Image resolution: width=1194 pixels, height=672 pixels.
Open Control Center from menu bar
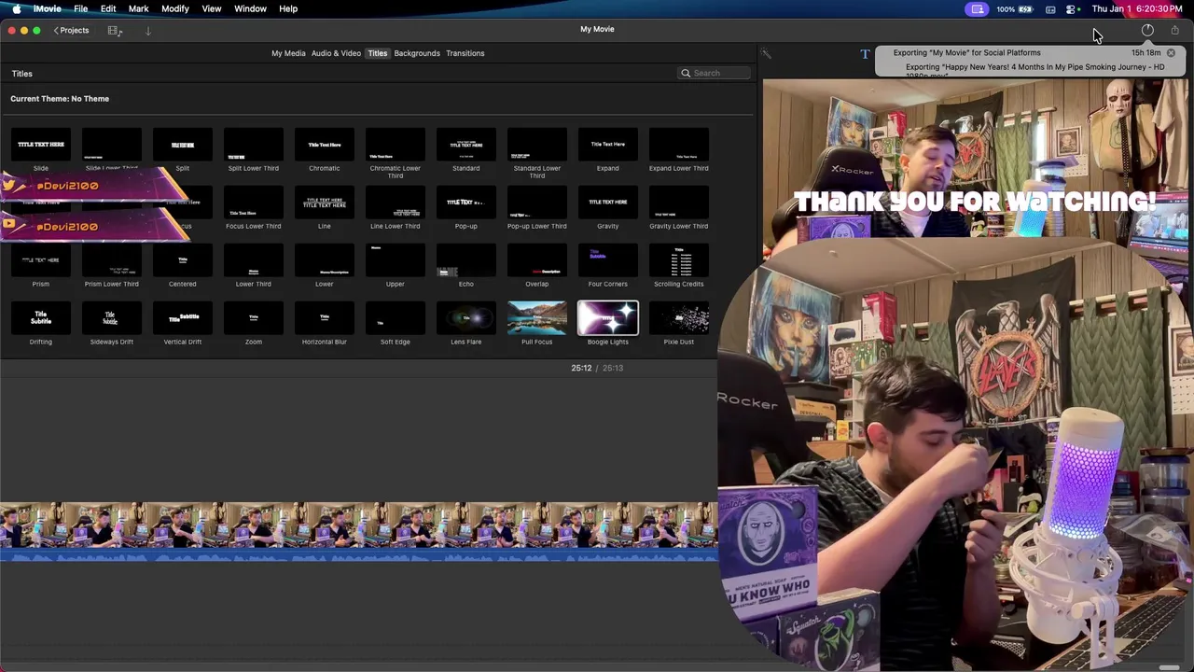[x=1072, y=9]
